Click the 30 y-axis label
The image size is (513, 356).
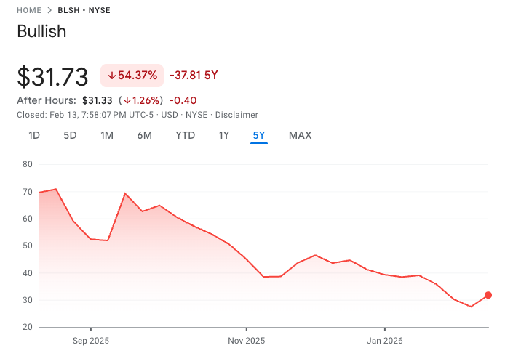tap(28, 300)
